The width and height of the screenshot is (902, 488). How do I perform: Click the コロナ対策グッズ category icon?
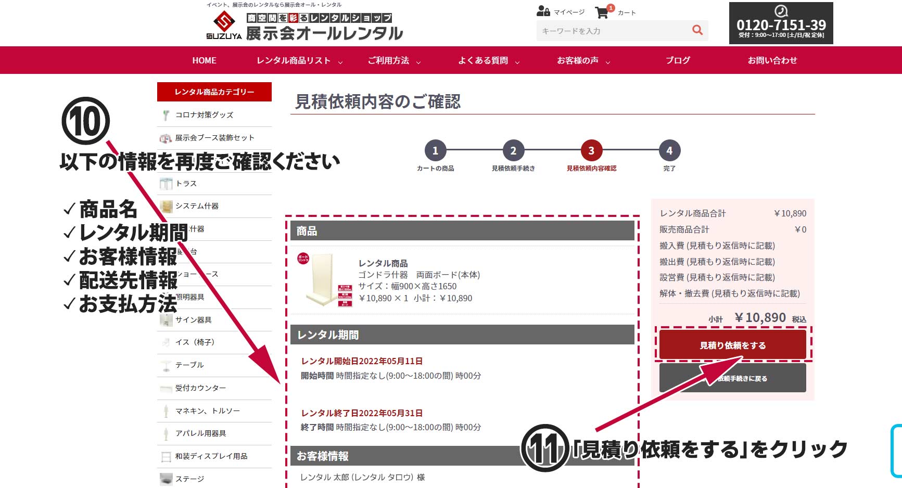click(x=166, y=115)
